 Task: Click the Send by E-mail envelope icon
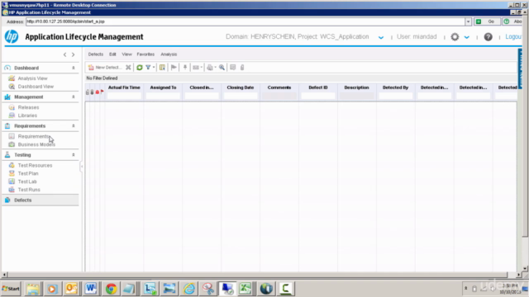click(196, 68)
